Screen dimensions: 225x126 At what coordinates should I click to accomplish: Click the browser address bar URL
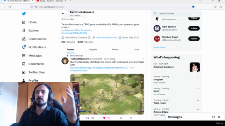coord(51,7)
